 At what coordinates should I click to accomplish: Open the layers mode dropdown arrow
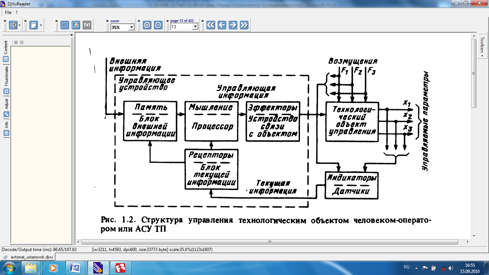(20, 25)
